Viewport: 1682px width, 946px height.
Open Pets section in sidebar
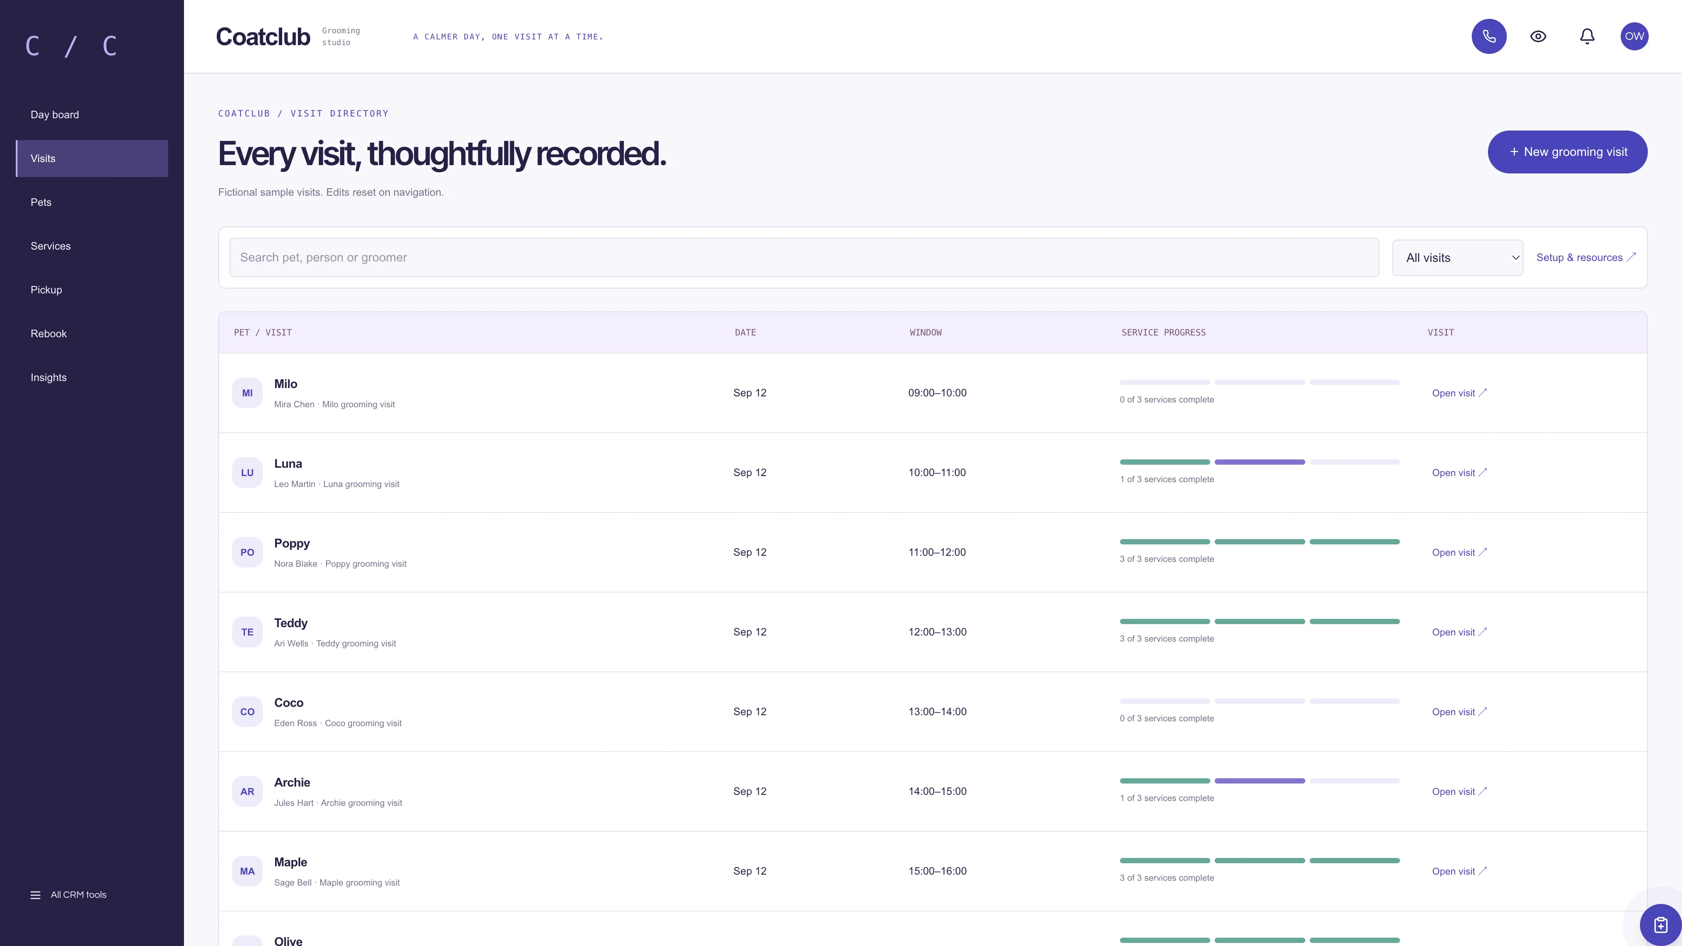point(92,202)
